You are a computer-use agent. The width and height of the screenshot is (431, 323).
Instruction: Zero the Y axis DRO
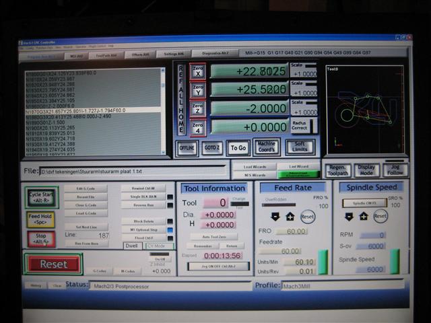[197, 90]
